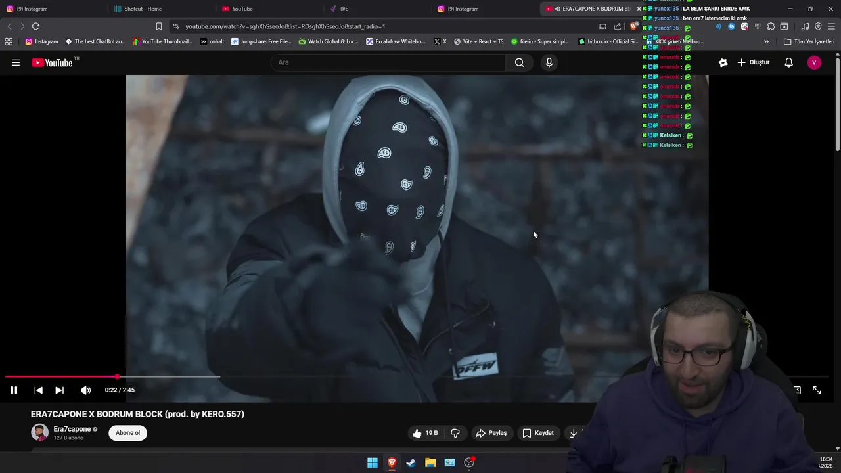Open The best ChatBot bookmark
The image size is (841, 473).
95,41
